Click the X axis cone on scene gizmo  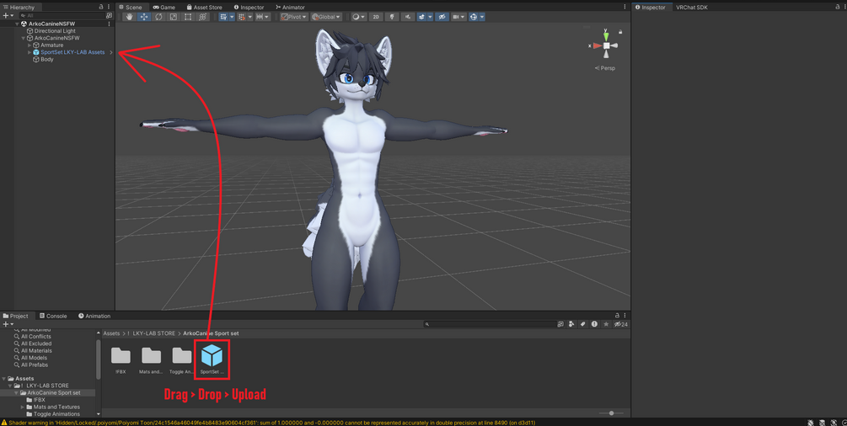tap(597, 46)
